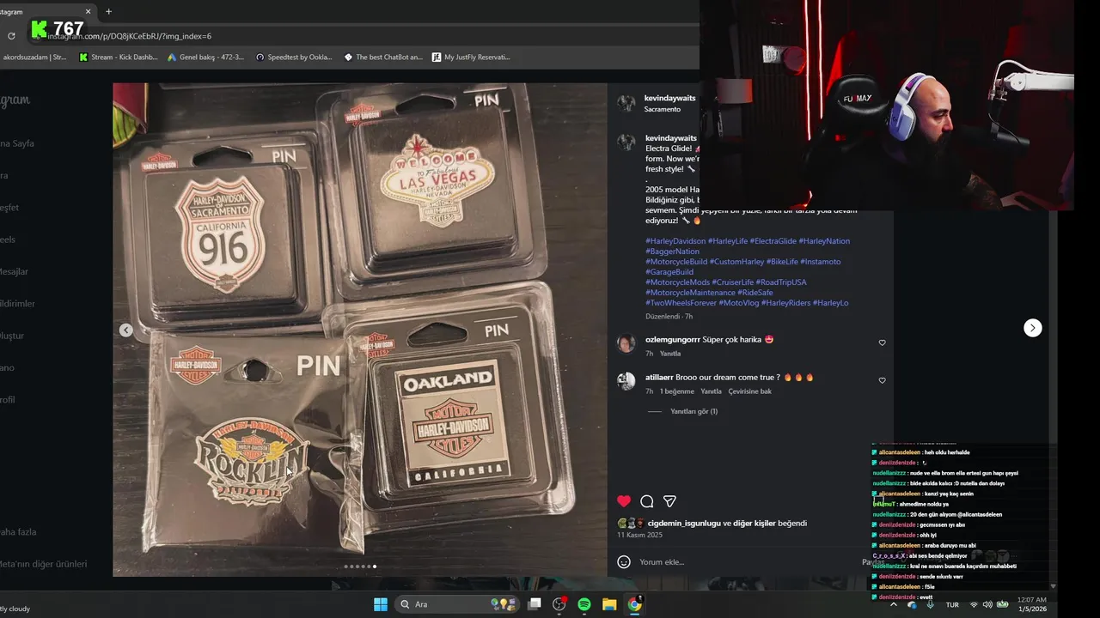
Task: Open Çevirisine bak translation link
Action: point(749,391)
